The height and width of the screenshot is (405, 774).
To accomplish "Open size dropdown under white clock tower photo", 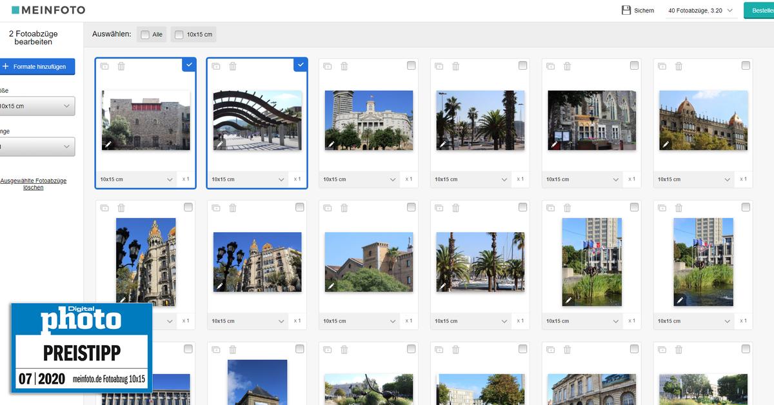I will [360, 179].
